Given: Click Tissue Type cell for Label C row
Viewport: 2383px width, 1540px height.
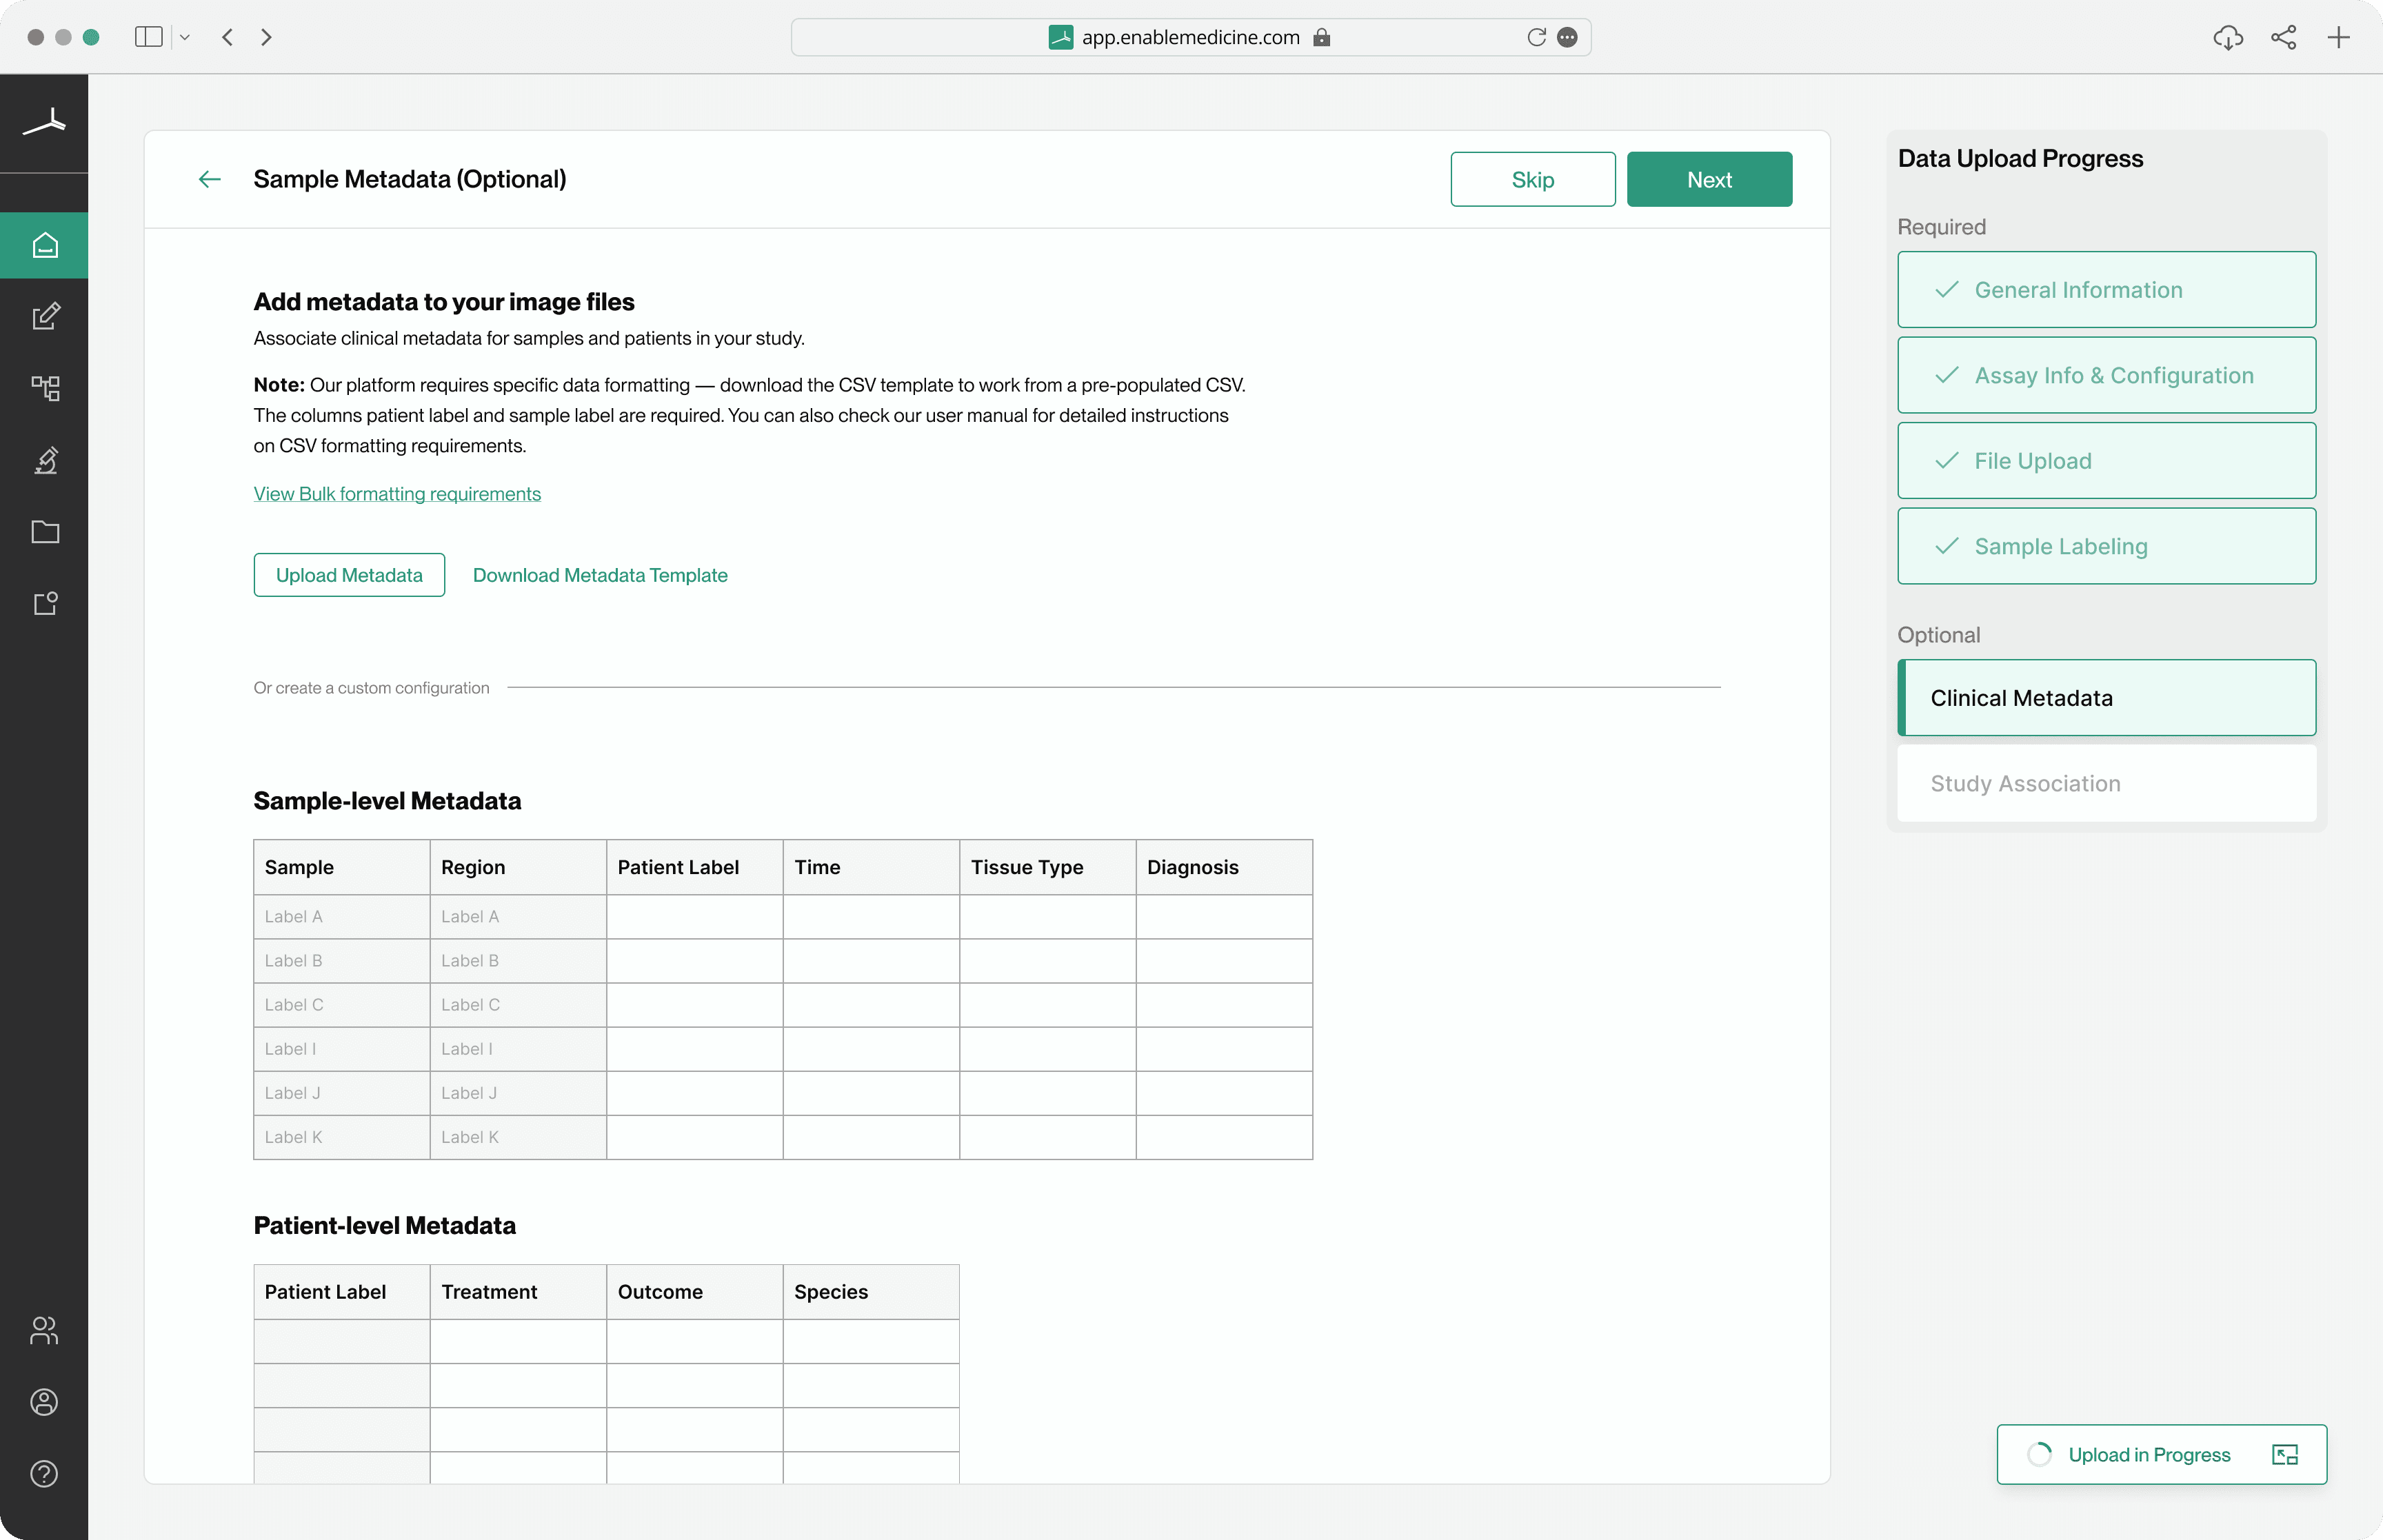Looking at the screenshot, I should point(1047,1004).
